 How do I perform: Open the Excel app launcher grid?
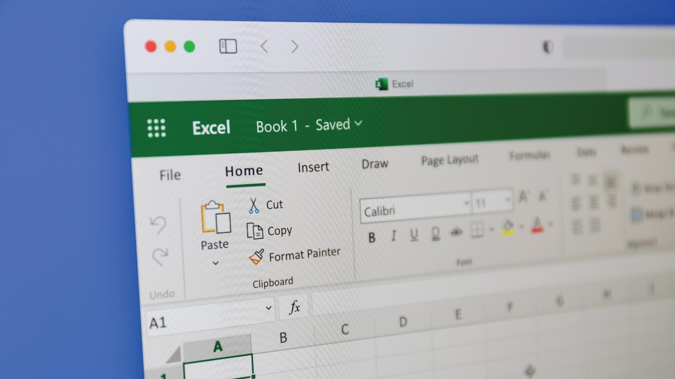(x=157, y=128)
